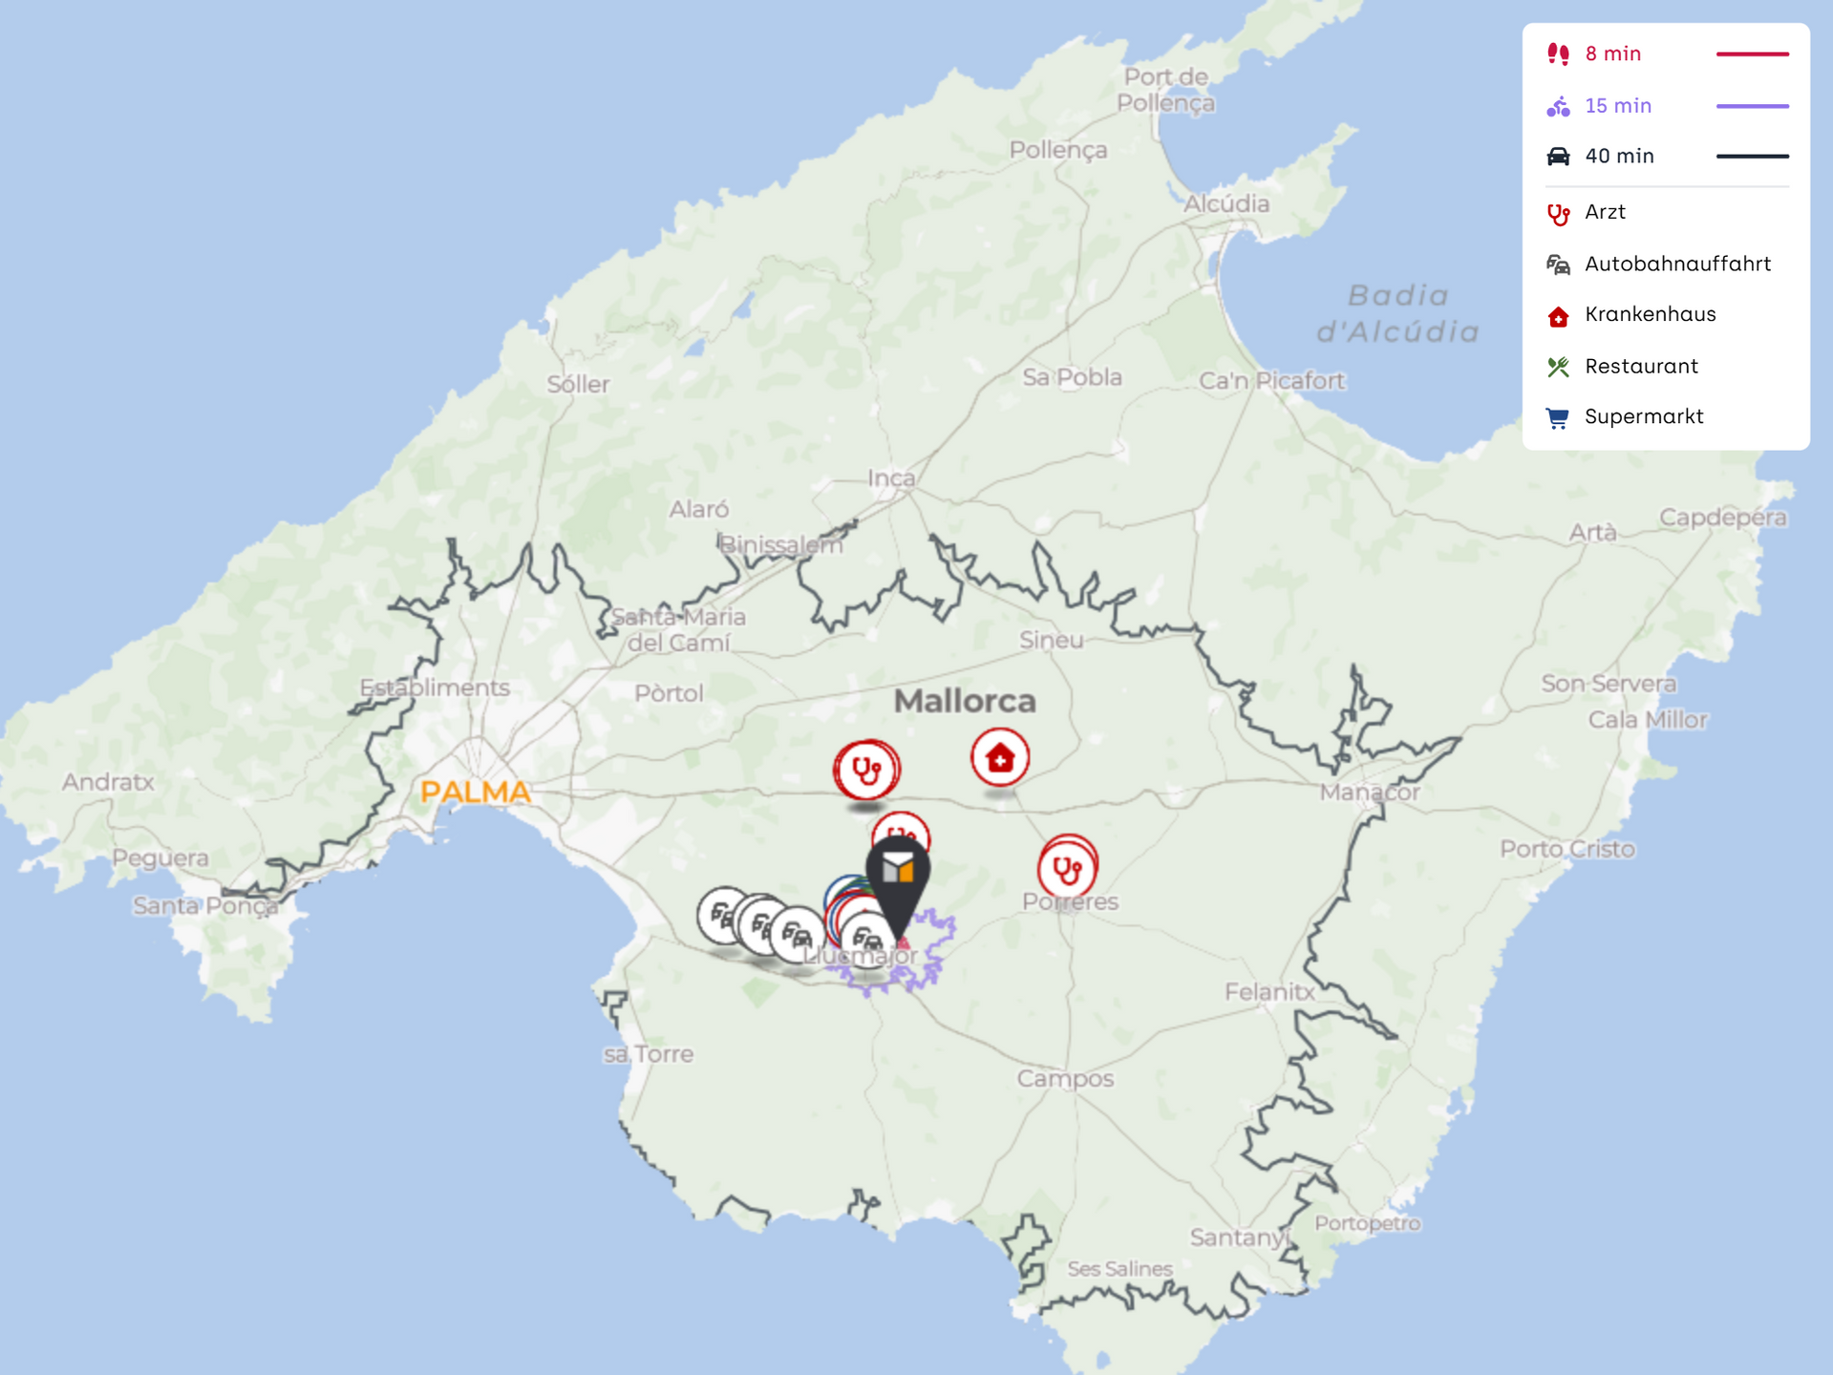Viewport: 1833px width, 1375px height.
Task: Click the orange PALMA city label
Action: [475, 792]
